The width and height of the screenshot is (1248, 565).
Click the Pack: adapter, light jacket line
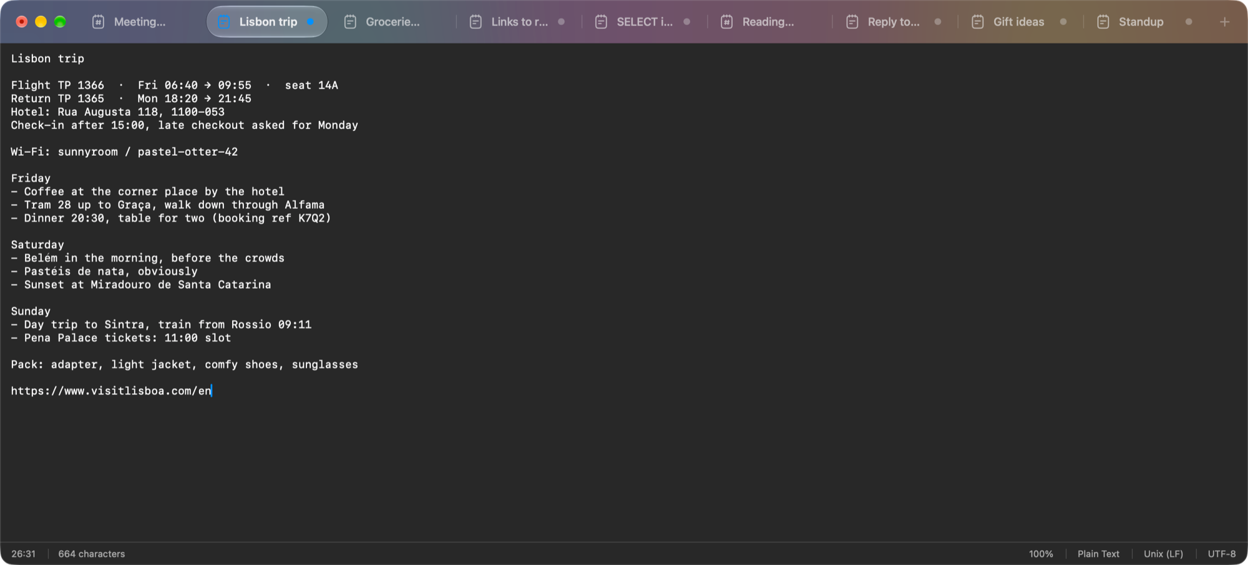click(x=184, y=365)
